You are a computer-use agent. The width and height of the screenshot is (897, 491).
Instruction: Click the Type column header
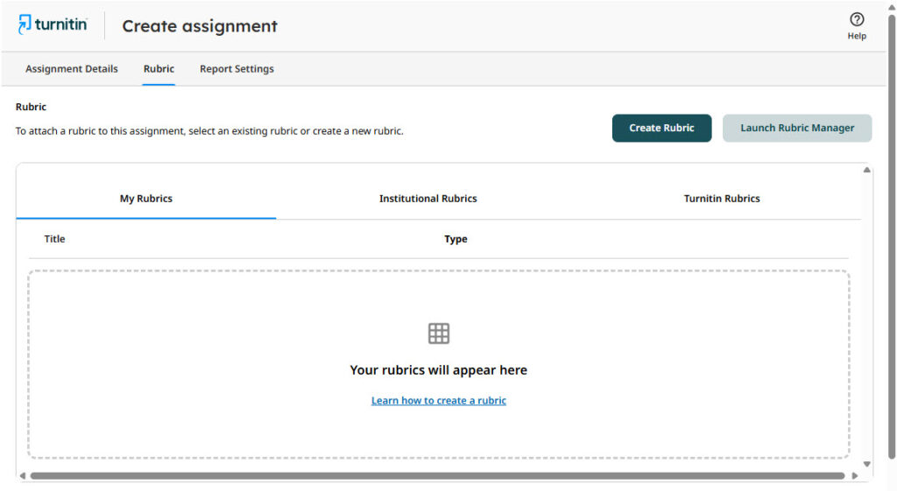tap(456, 239)
